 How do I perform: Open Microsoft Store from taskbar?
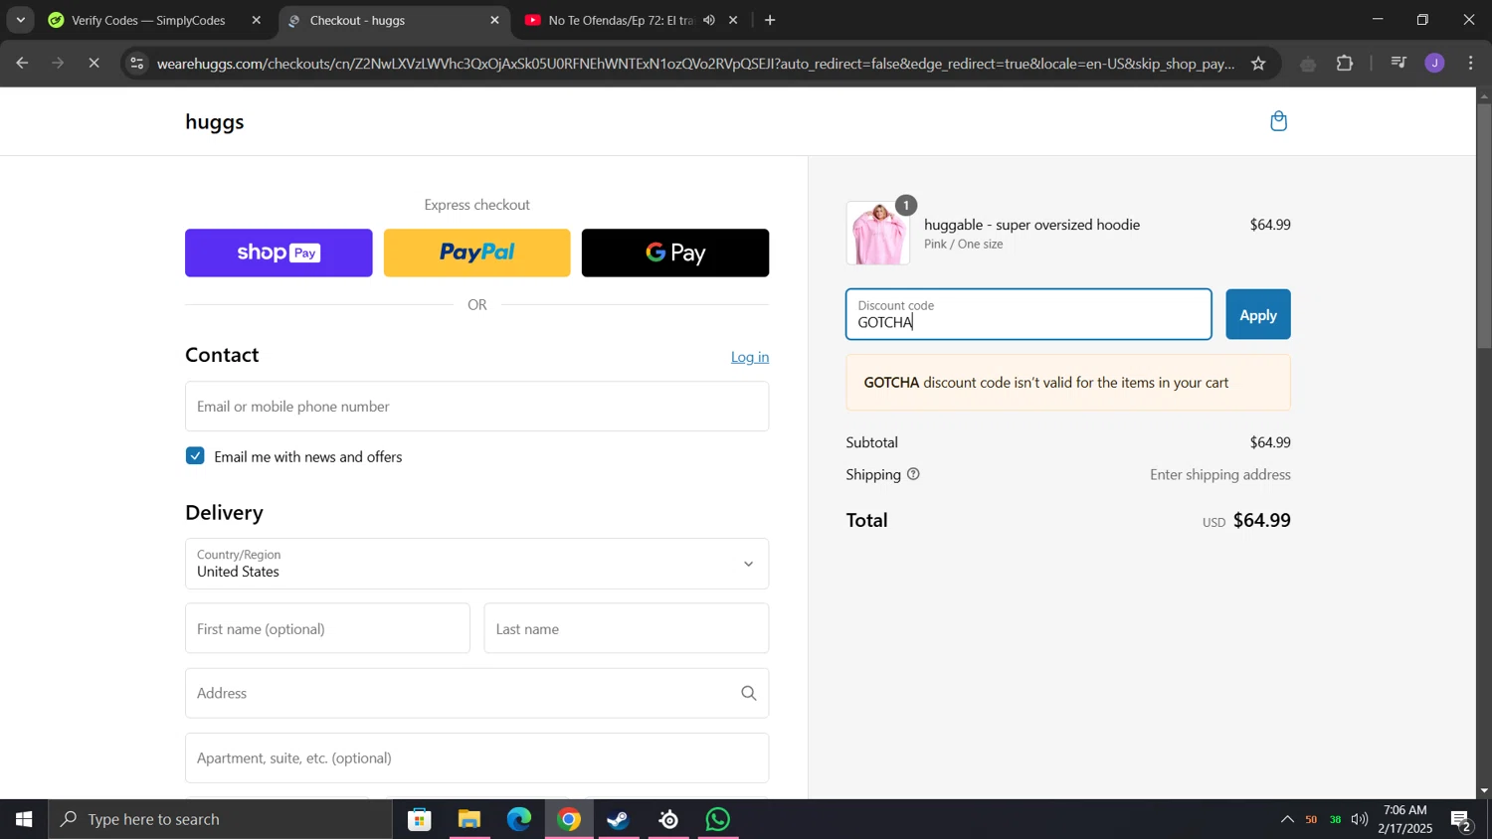[420, 819]
